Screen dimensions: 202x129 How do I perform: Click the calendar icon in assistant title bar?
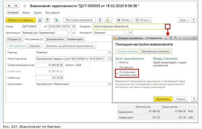coord(175,38)
